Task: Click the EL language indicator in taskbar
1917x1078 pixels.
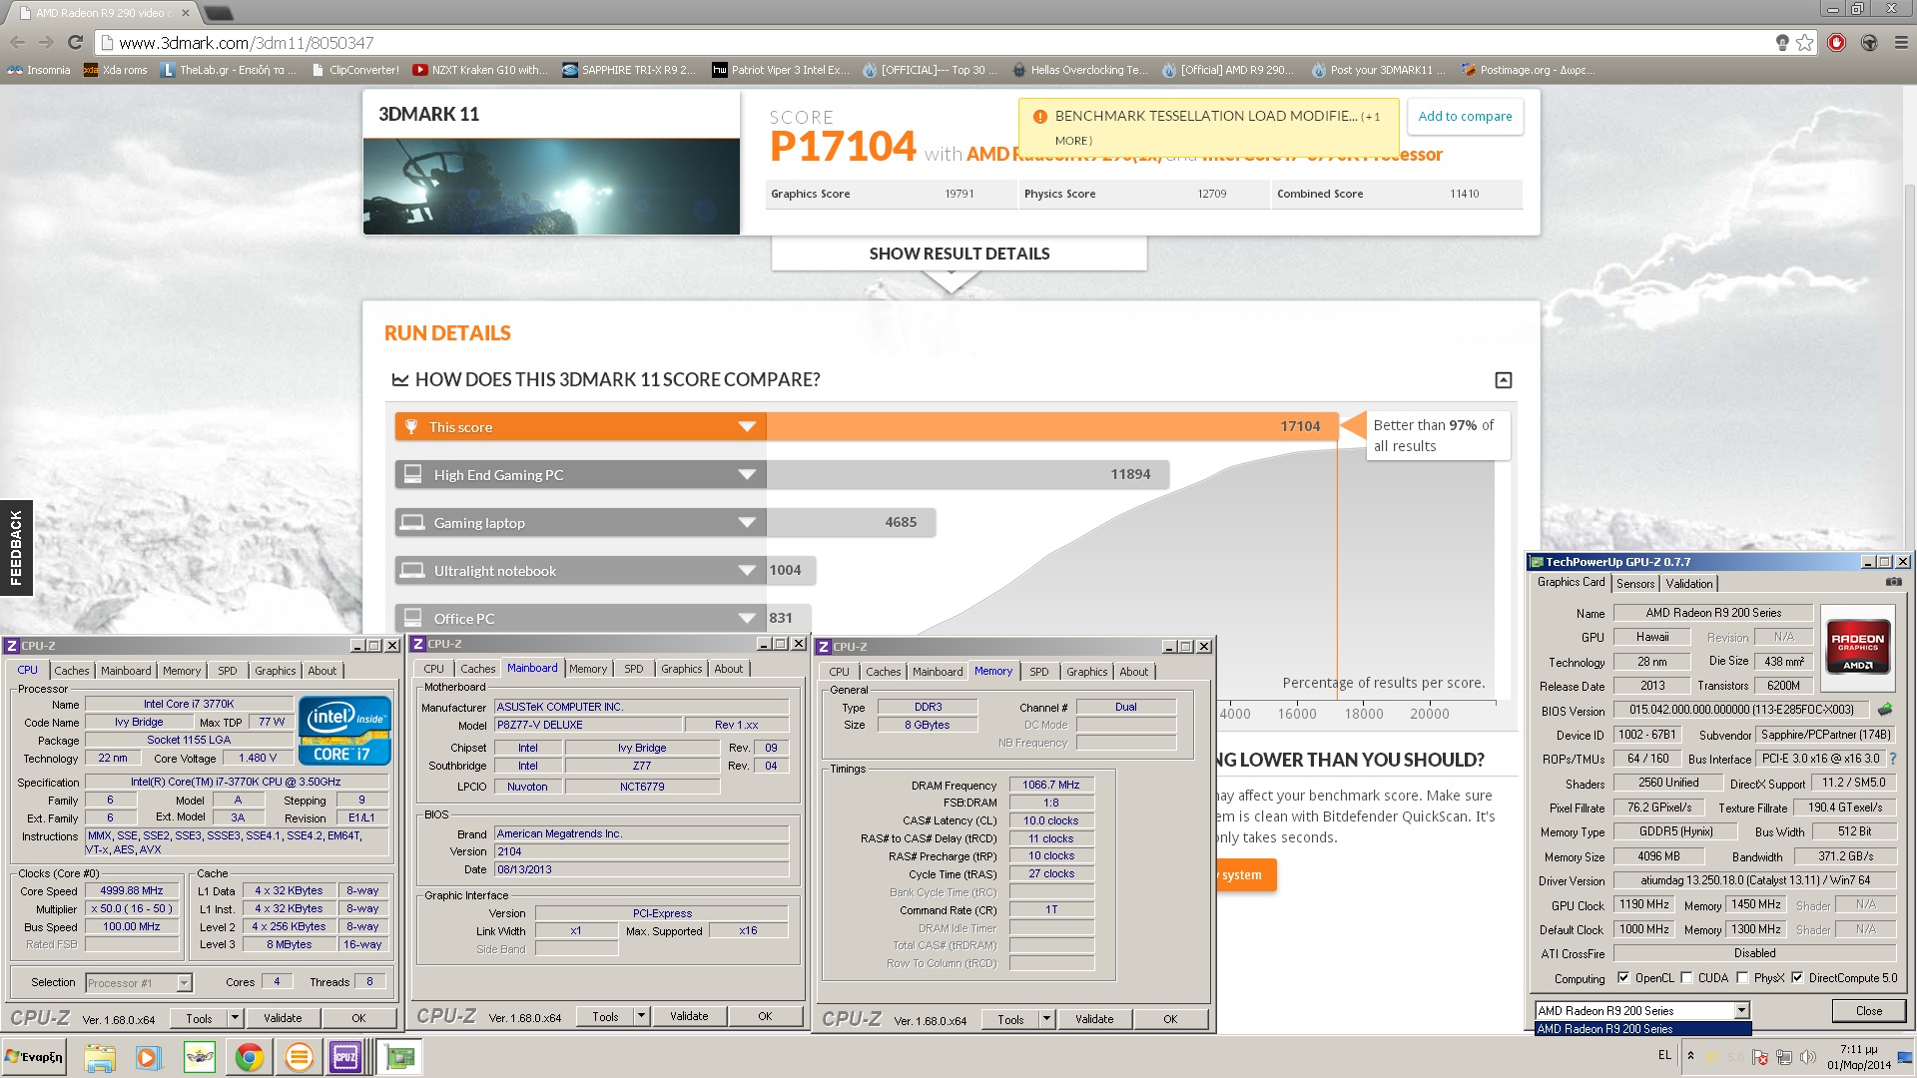Action: point(1664,1055)
